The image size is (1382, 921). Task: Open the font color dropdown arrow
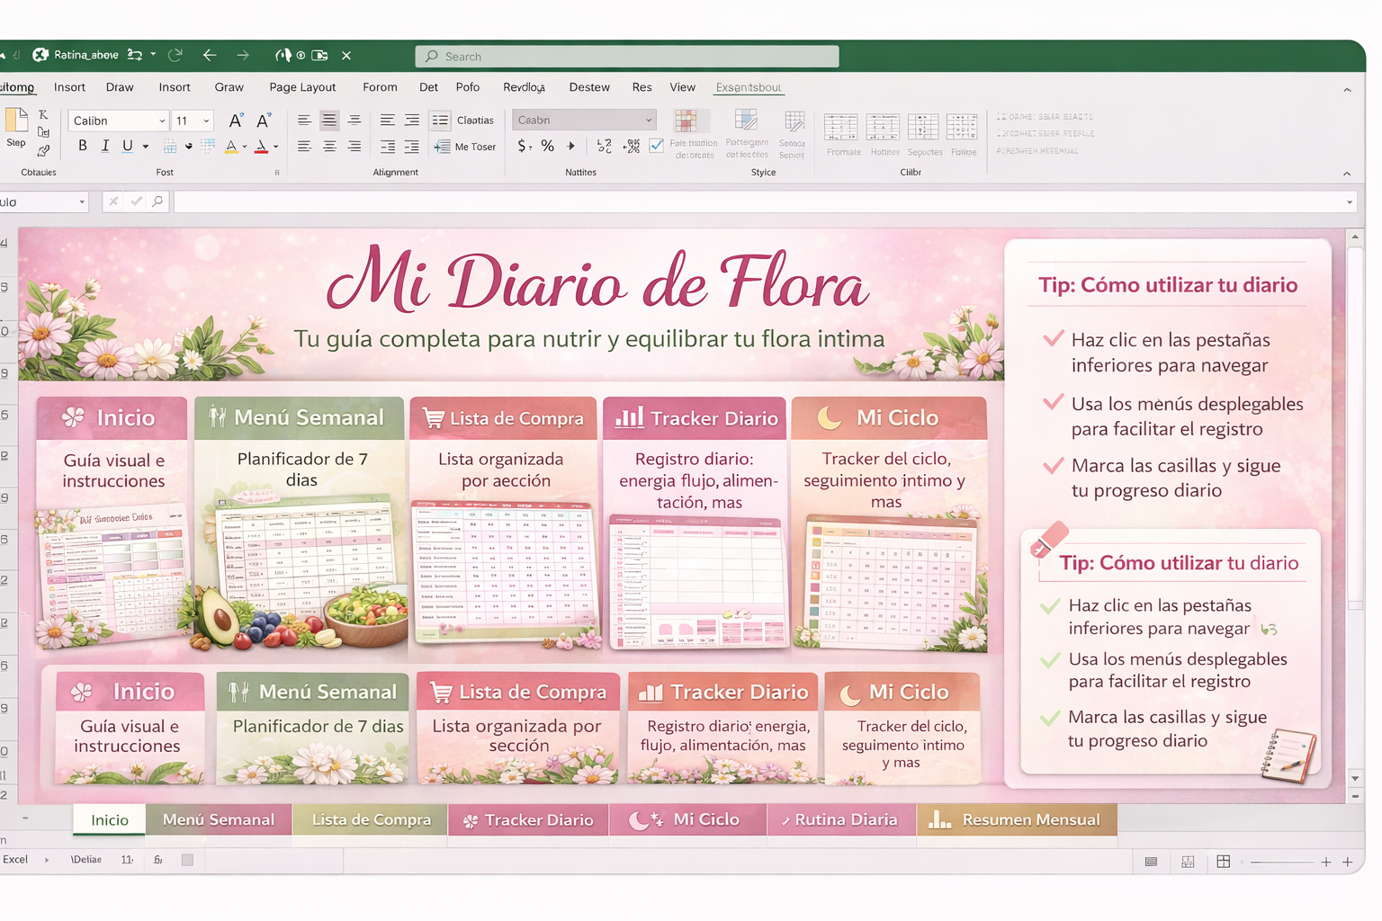(x=275, y=146)
